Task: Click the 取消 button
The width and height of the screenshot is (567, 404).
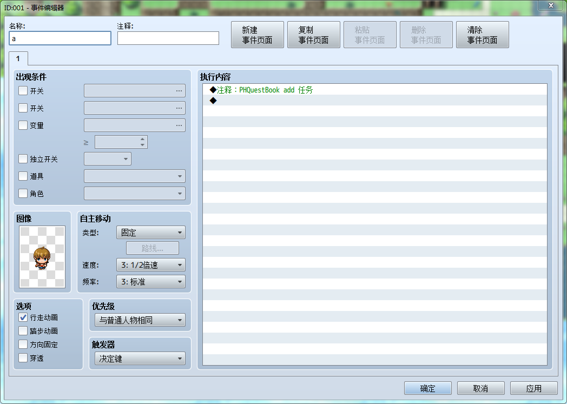Action: click(480, 388)
